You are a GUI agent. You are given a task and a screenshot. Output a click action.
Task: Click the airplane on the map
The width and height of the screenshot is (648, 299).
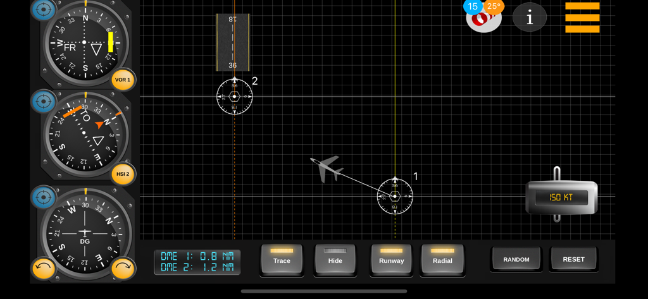tap(327, 169)
